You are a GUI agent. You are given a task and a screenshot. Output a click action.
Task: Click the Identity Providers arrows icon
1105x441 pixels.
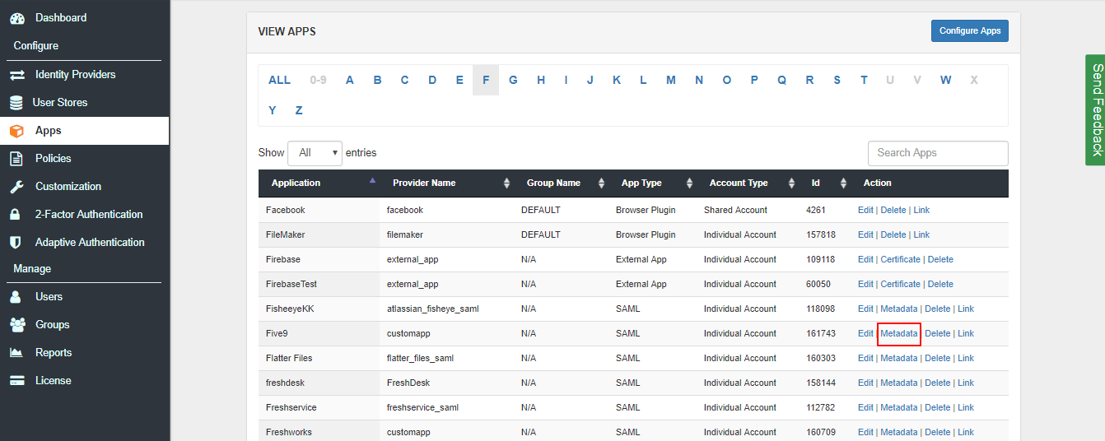pos(17,75)
